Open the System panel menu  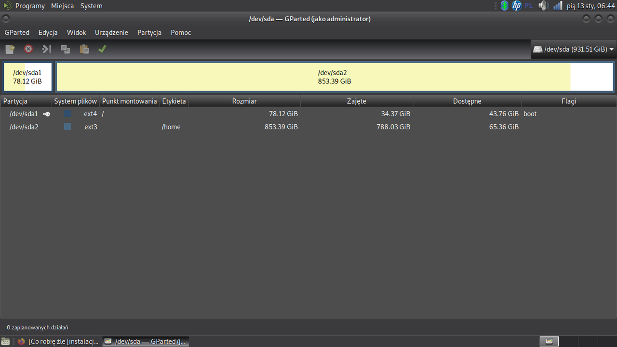pyautogui.click(x=92, y=6)
